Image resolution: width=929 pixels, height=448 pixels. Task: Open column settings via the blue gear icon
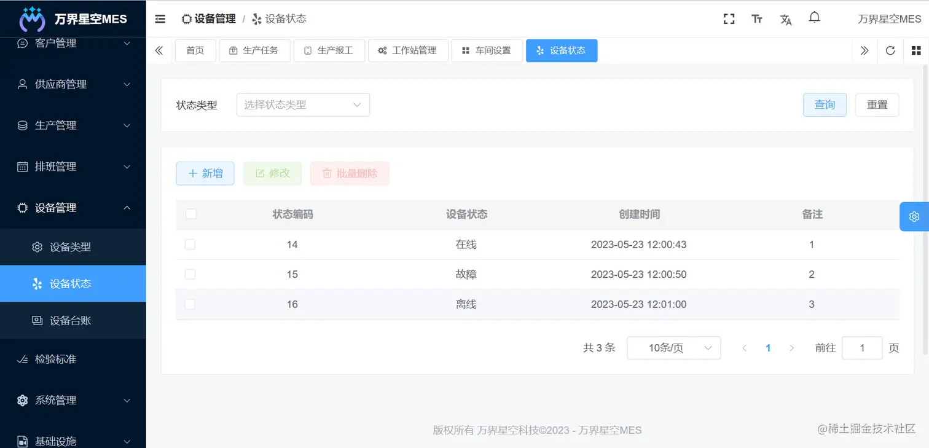(914, 216)
